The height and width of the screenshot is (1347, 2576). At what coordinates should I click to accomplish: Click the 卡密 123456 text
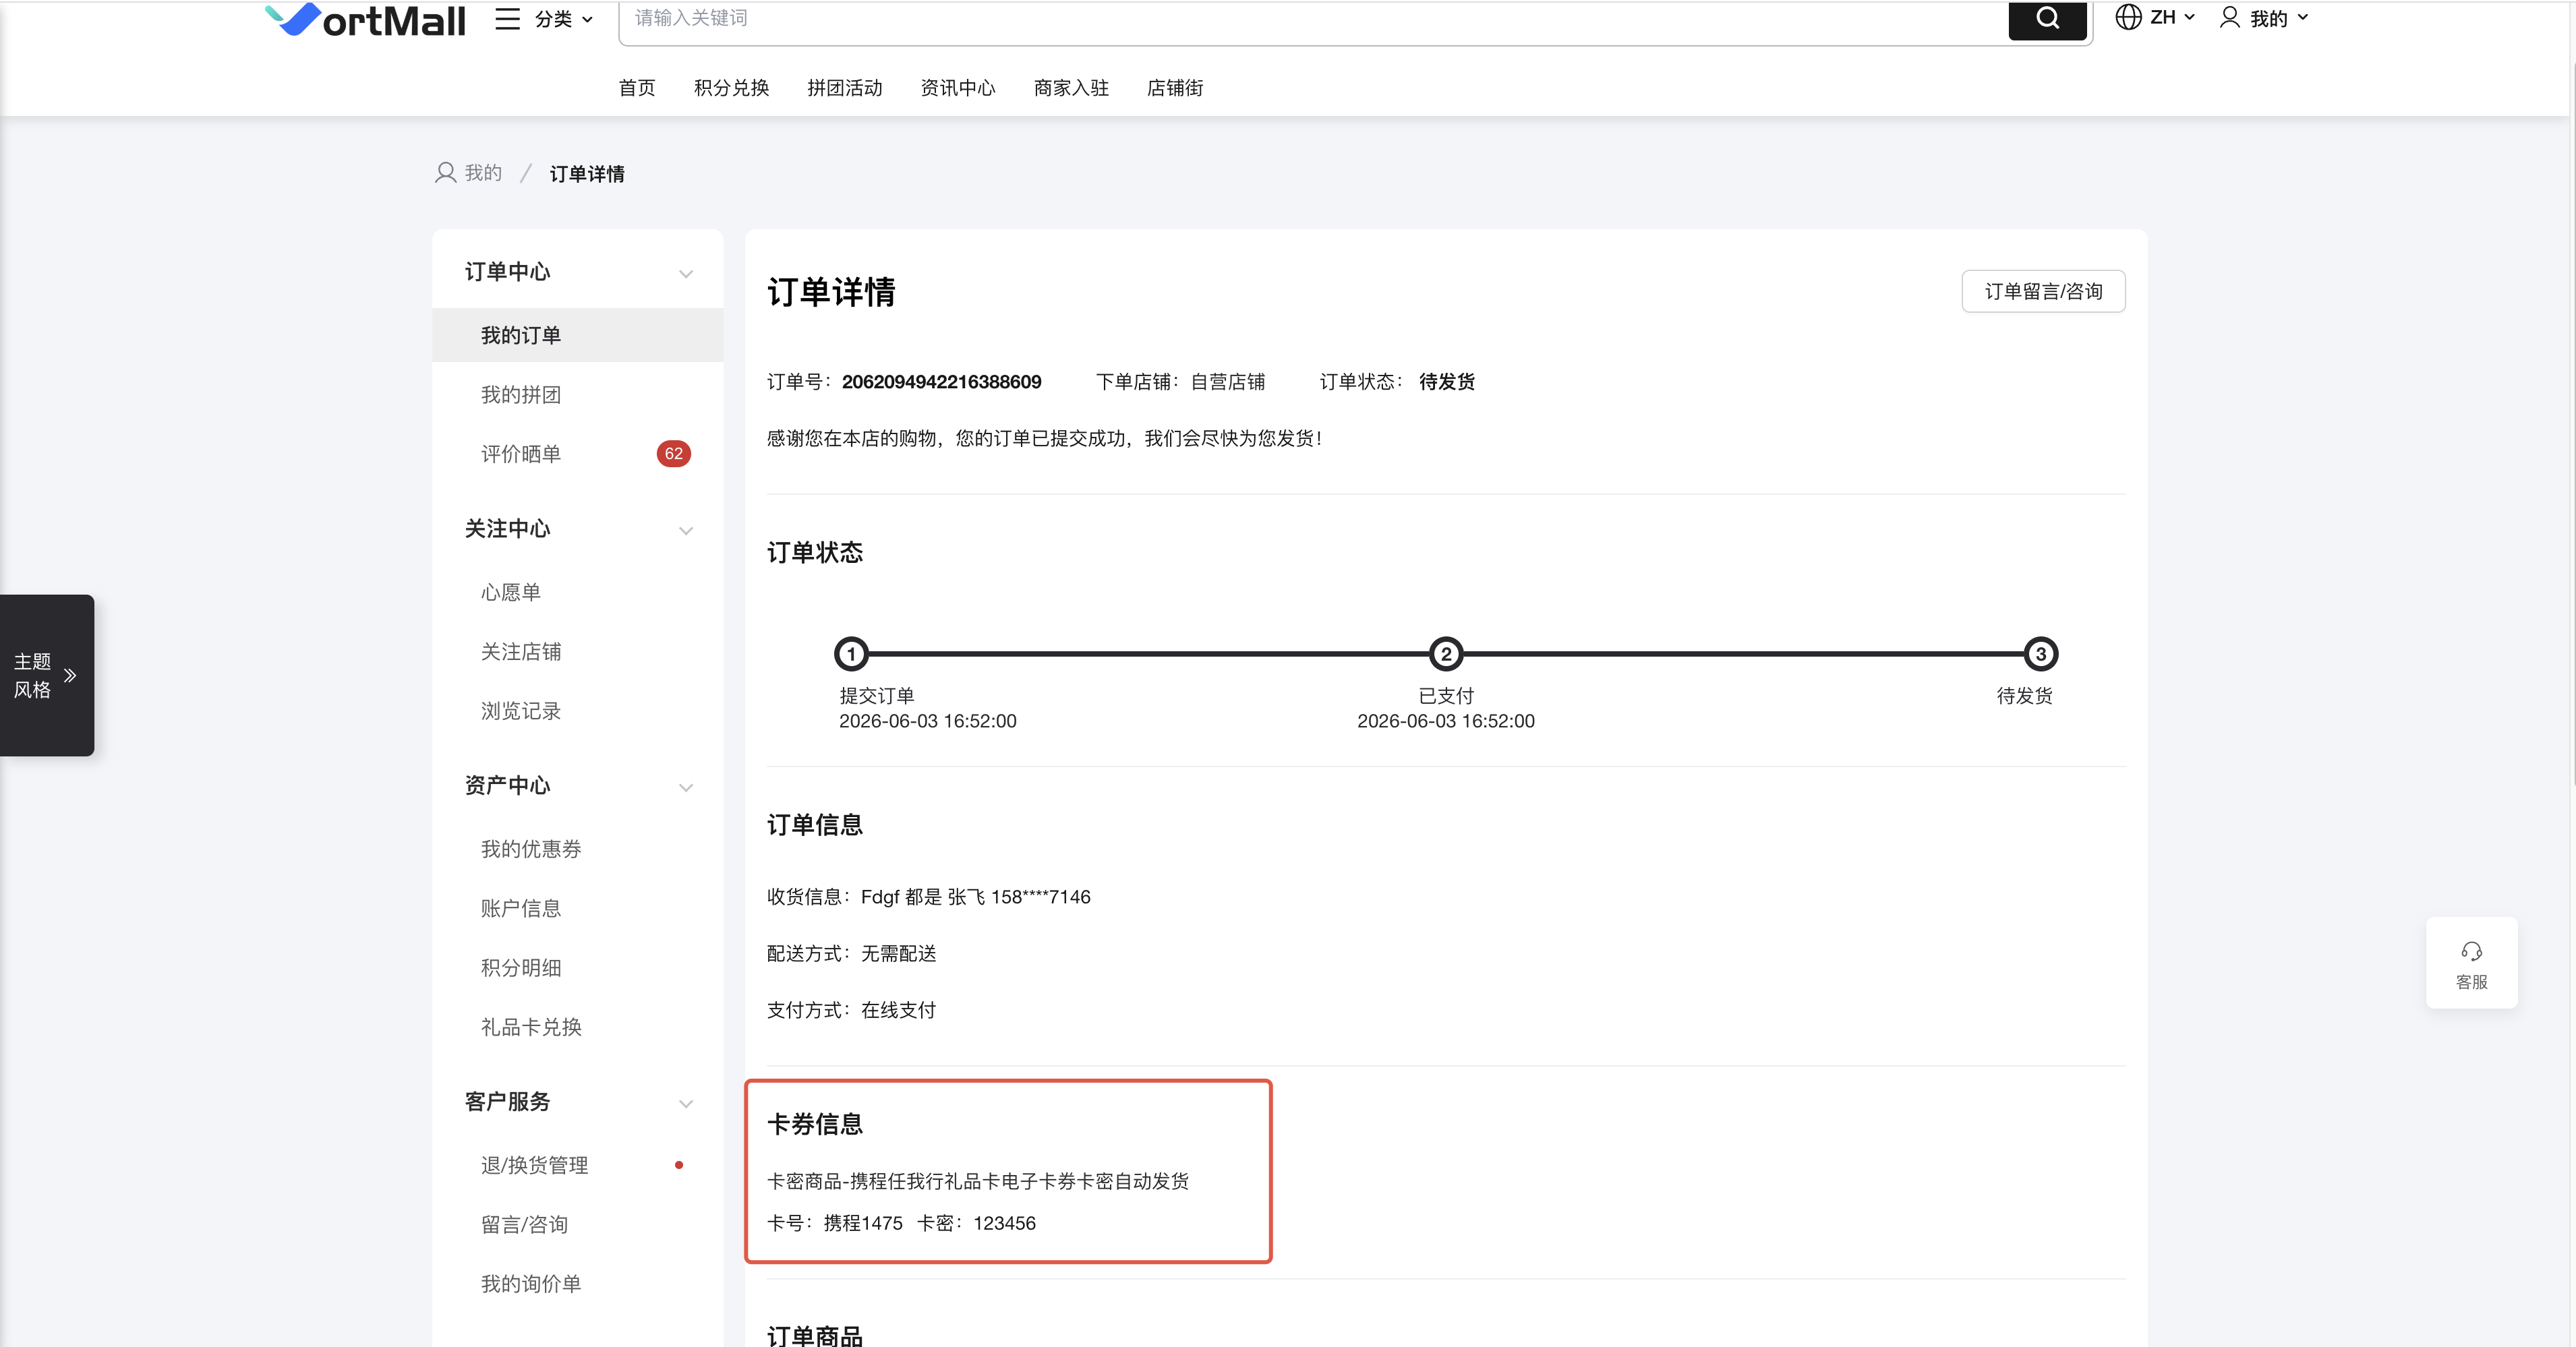coord(977,1223)
